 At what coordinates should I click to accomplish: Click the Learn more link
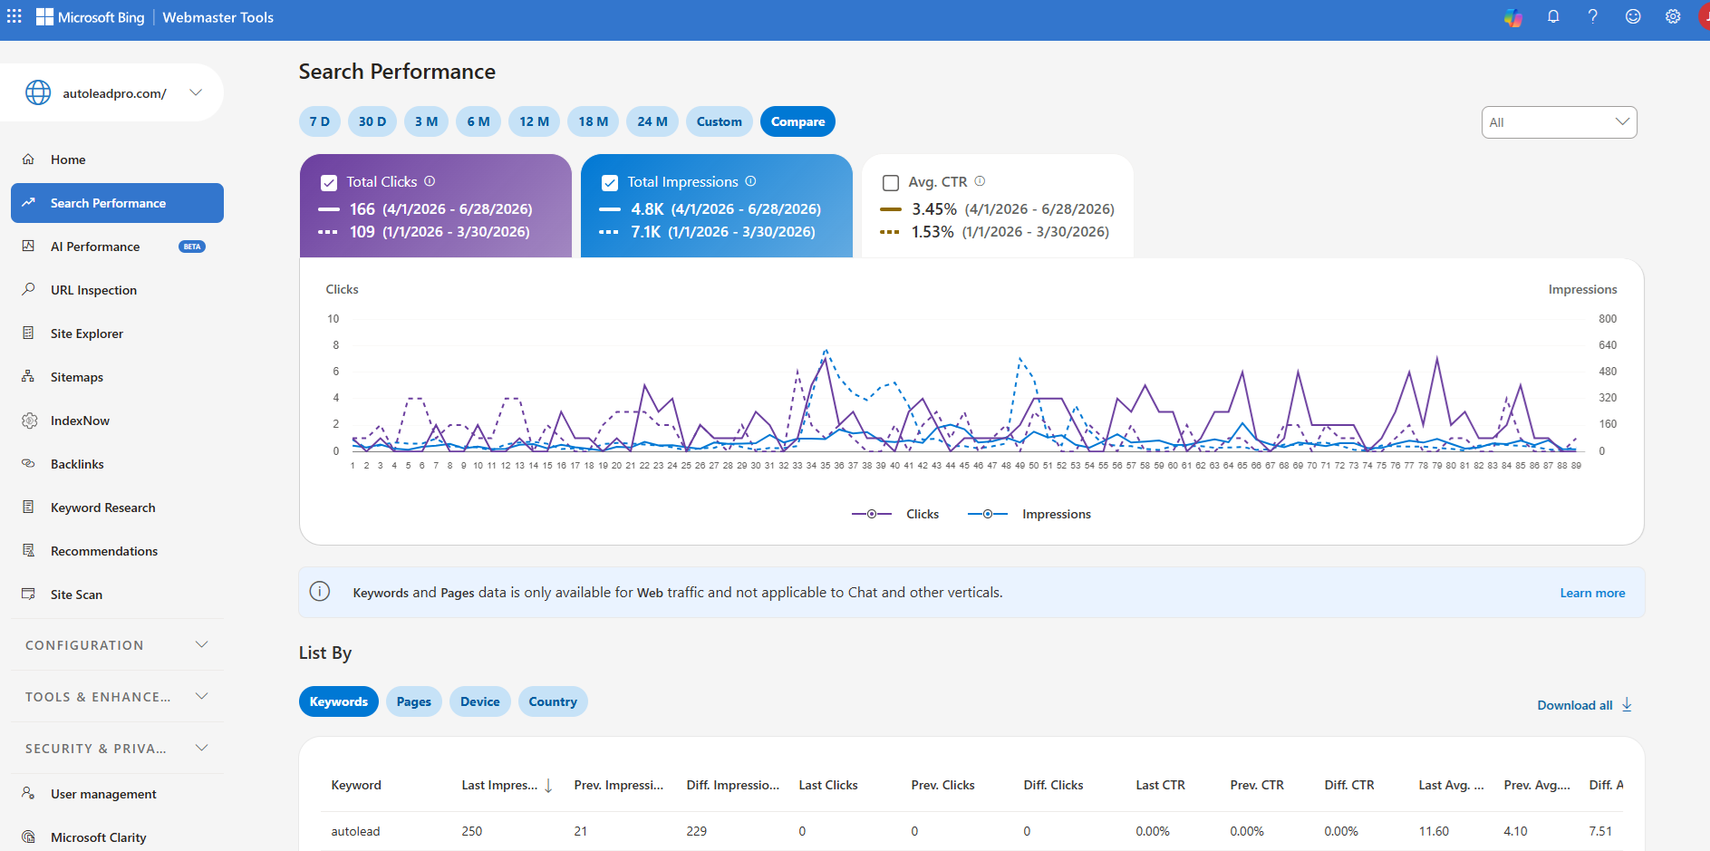tap(1592, 593)
